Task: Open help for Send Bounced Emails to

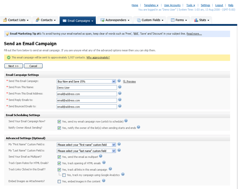Action: click(x=120, y=106)
